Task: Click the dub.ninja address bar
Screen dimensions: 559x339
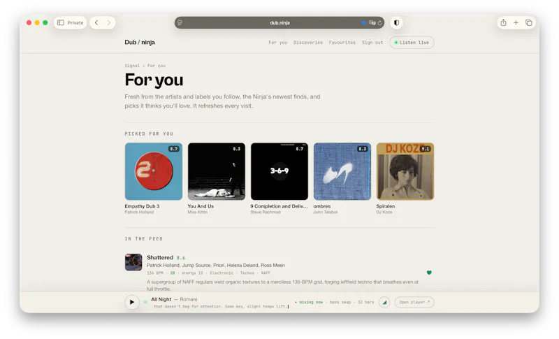Action: (279, 22)
